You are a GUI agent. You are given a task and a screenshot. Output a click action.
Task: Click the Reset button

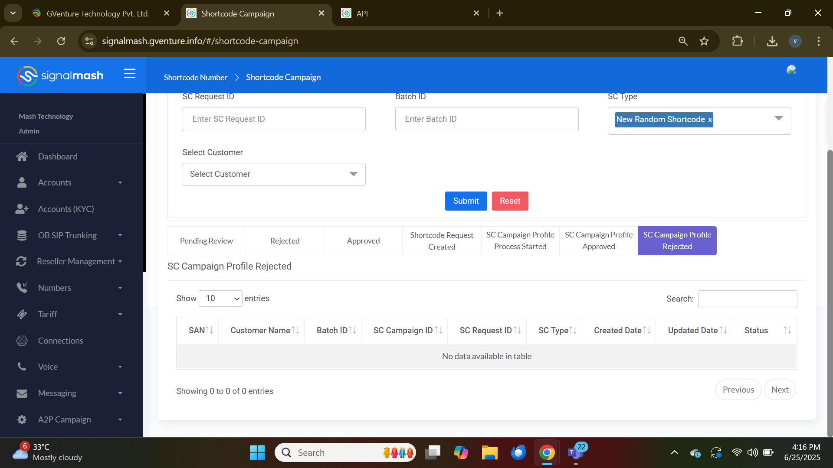510,201
